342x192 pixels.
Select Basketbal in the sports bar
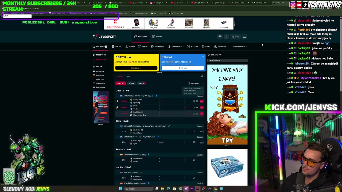pyautogui.click(x=157, y=47)
